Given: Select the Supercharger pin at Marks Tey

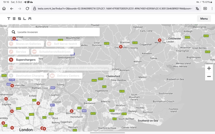Looking at the screenshot, I should (x=159, y=40).
